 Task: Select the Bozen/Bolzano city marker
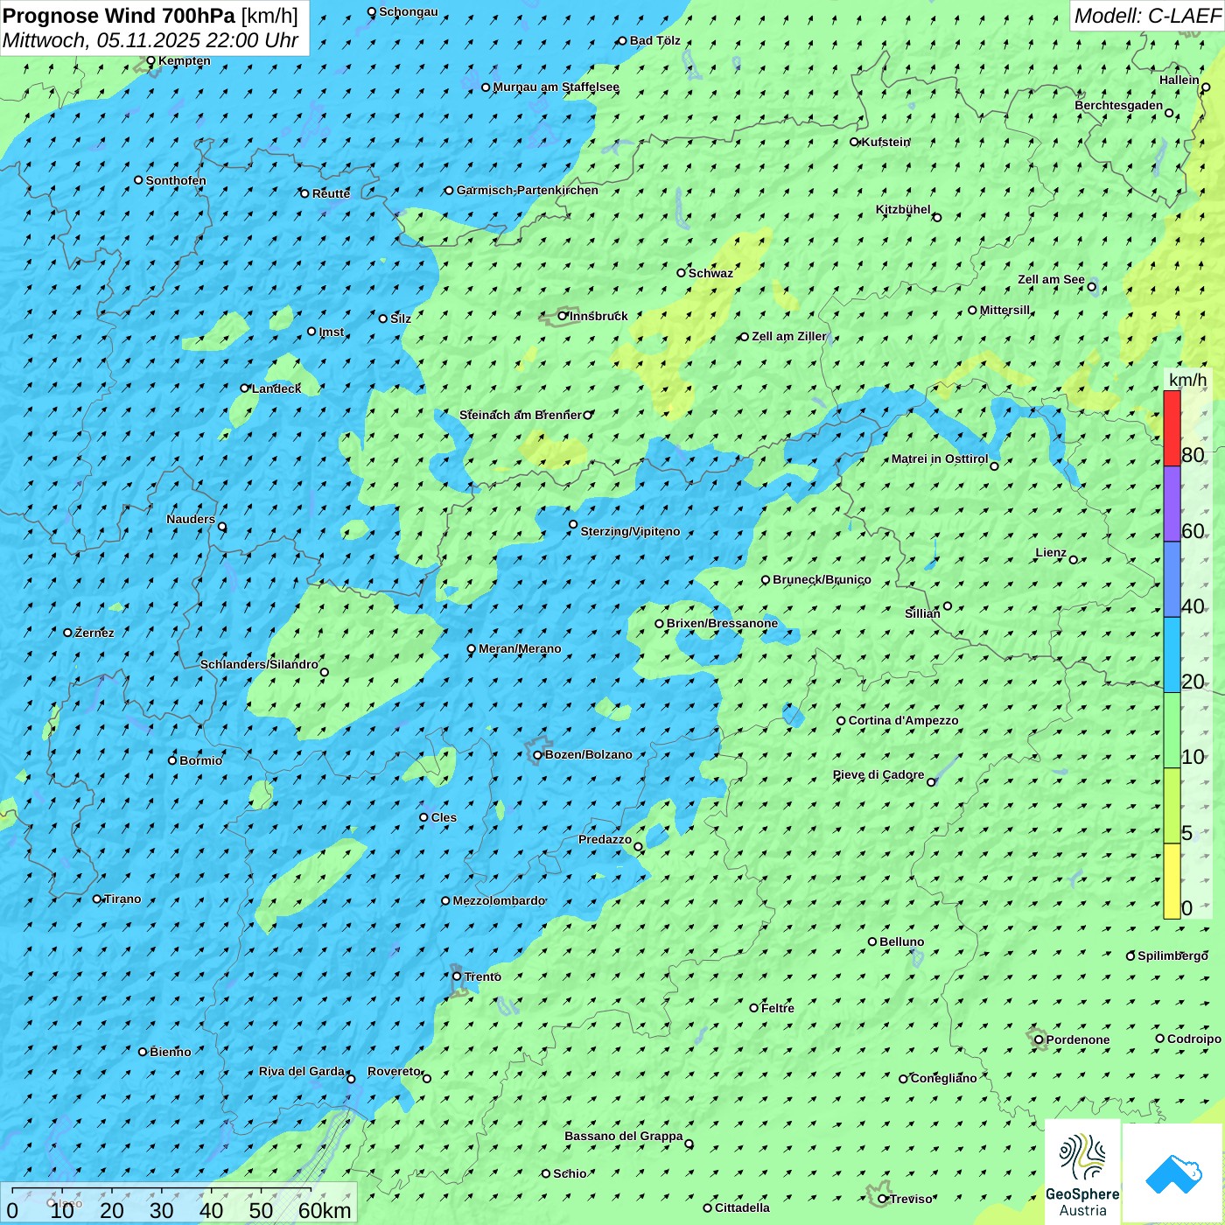[537, 755]
